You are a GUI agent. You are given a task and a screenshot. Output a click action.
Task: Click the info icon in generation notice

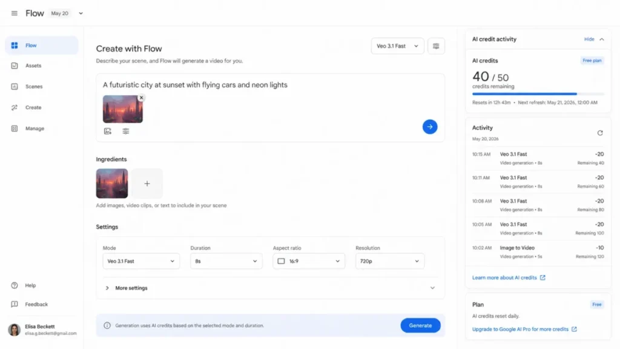click(107, 325)
